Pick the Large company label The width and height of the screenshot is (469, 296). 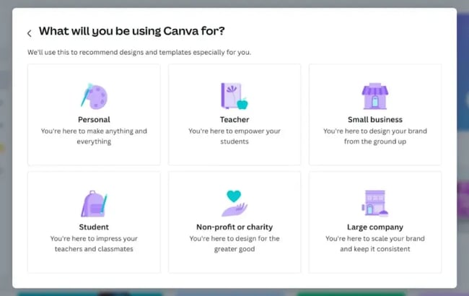375,227
